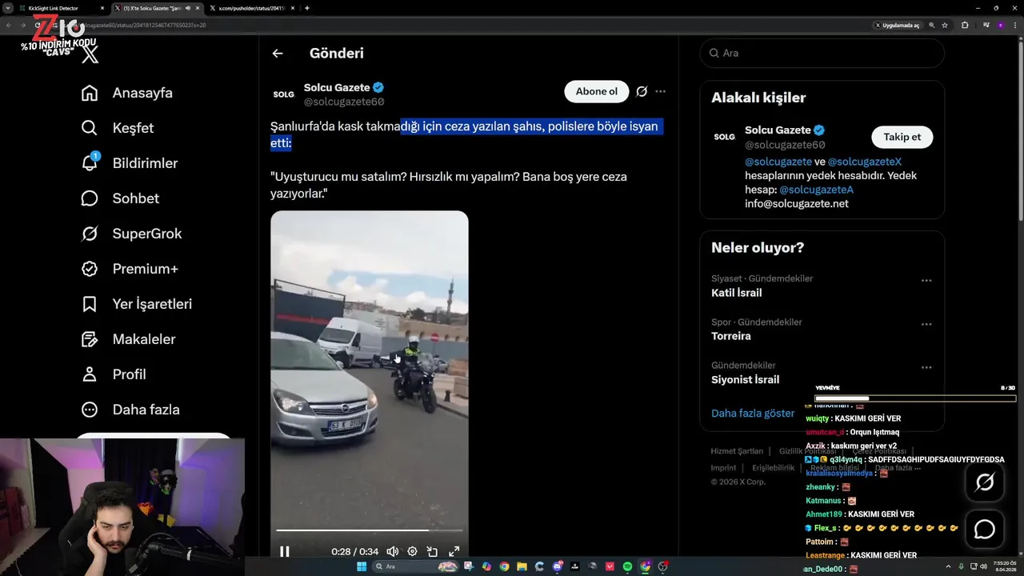Click Abone ol button
Screen dimensions: 1024x576
tap(597, 91)
